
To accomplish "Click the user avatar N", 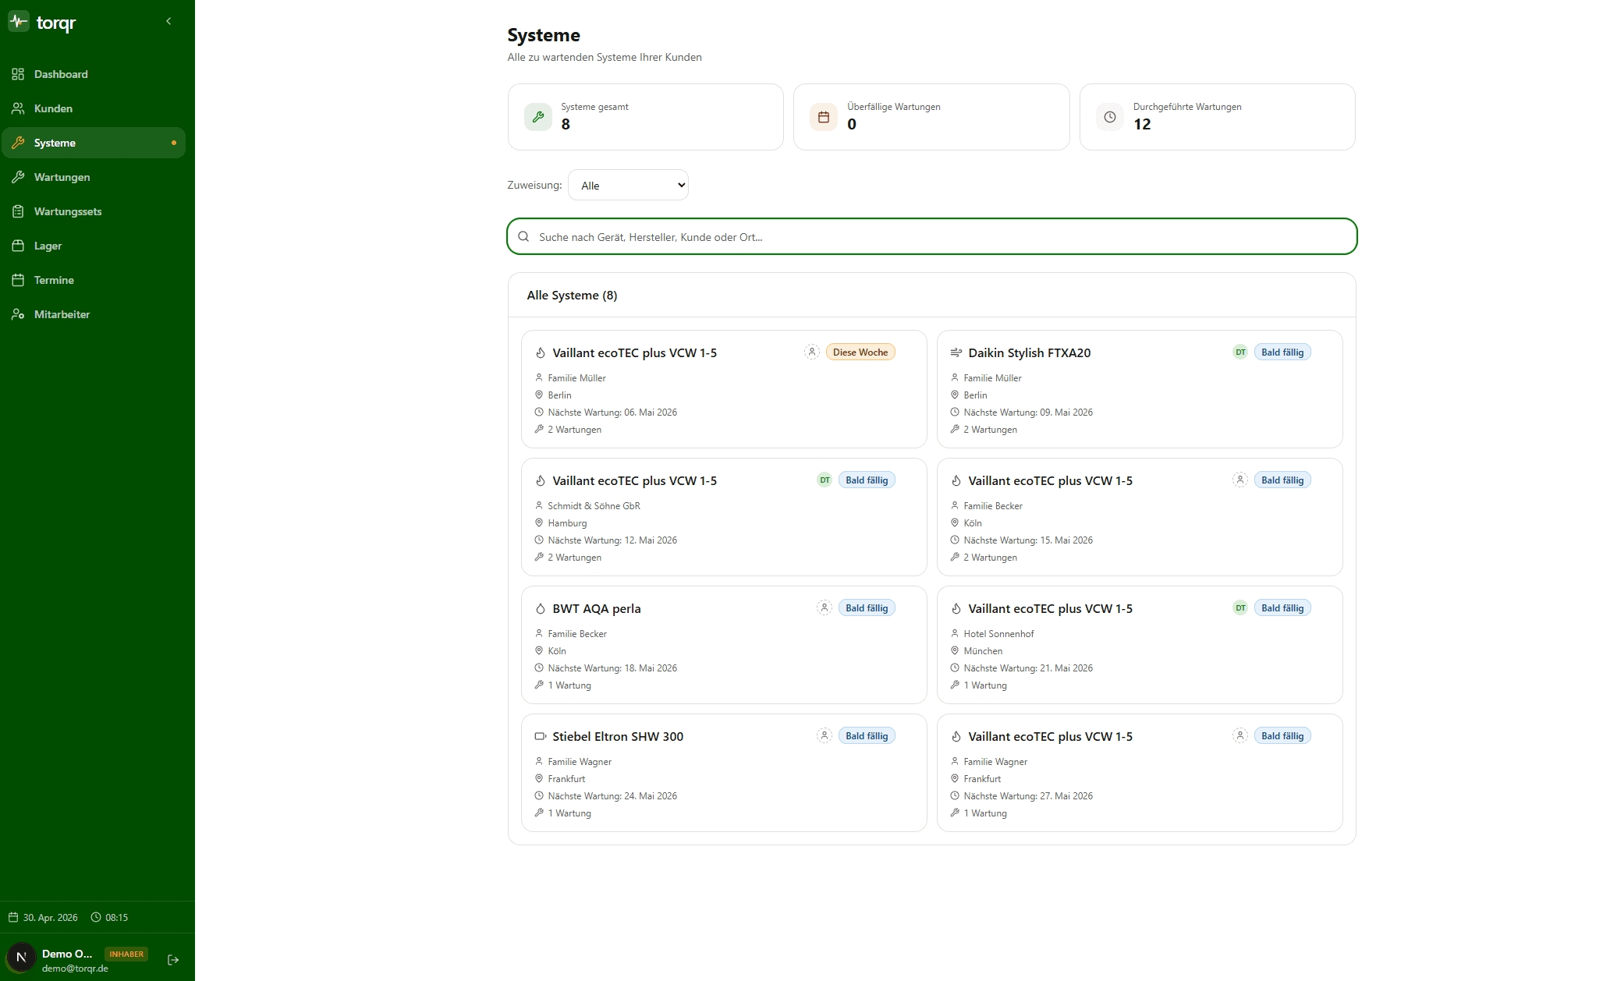I will tap(21, 958).
